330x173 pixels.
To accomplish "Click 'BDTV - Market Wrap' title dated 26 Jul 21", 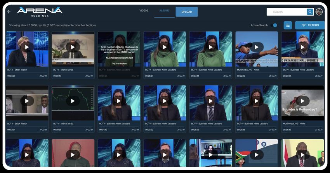I will [x=63, y=70].
